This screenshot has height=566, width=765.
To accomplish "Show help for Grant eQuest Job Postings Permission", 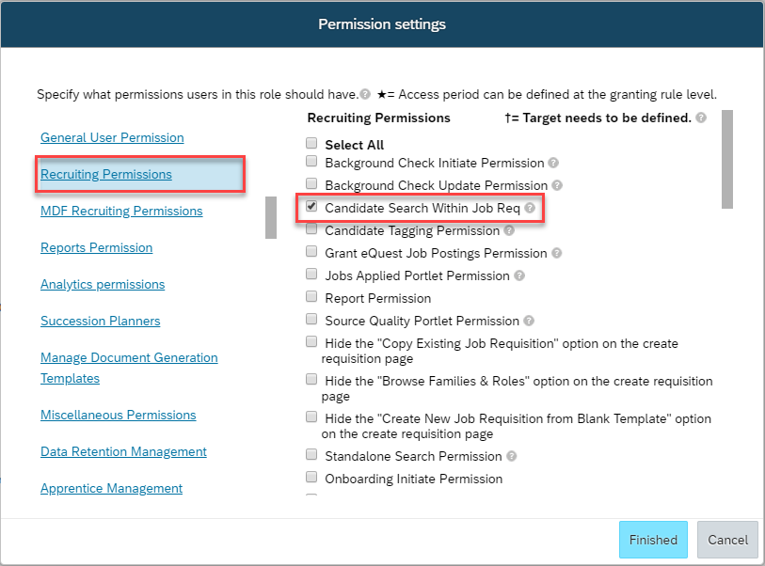I will [x=557, y=253].
